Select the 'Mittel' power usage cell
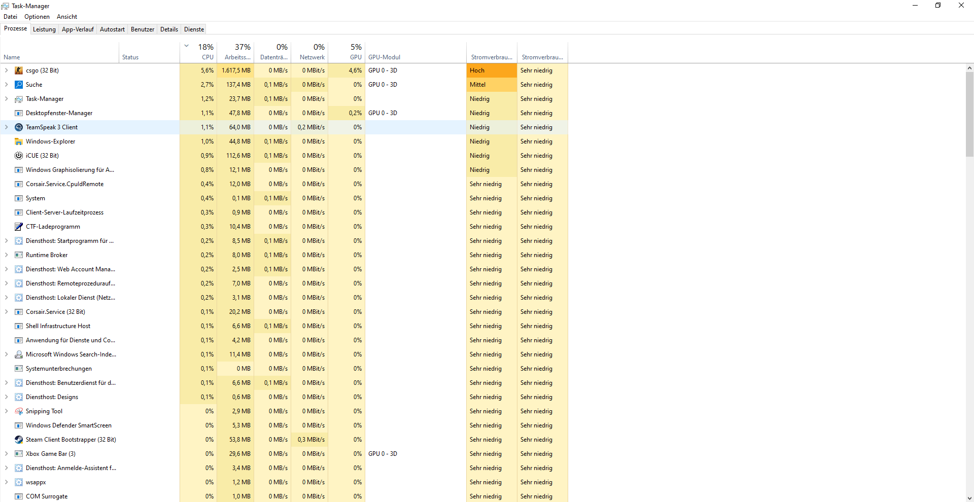The image size is (974, 502). click(x=492, y=85)
